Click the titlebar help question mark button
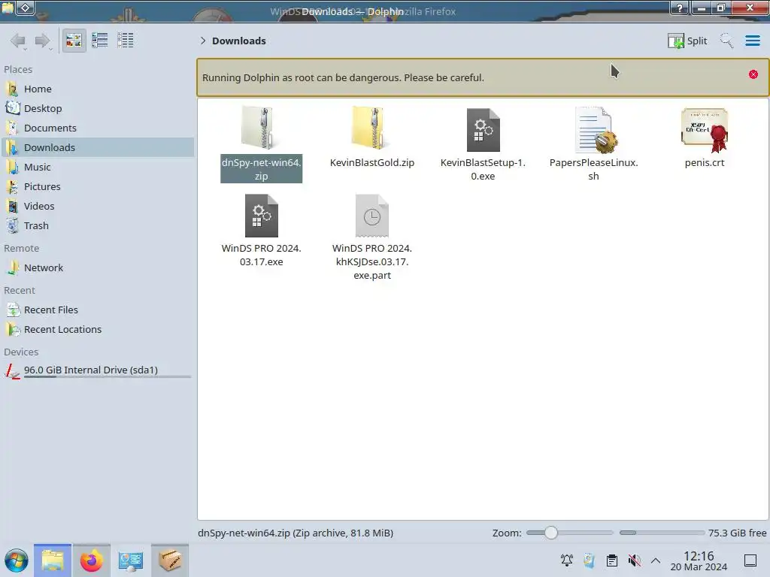 pos(680,8)
